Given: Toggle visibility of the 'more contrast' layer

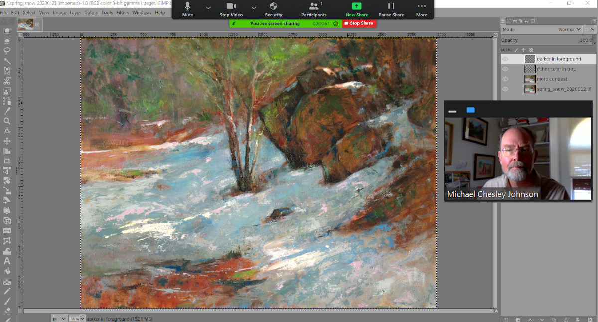Looking at the screenshot, I should click(505, 79).
